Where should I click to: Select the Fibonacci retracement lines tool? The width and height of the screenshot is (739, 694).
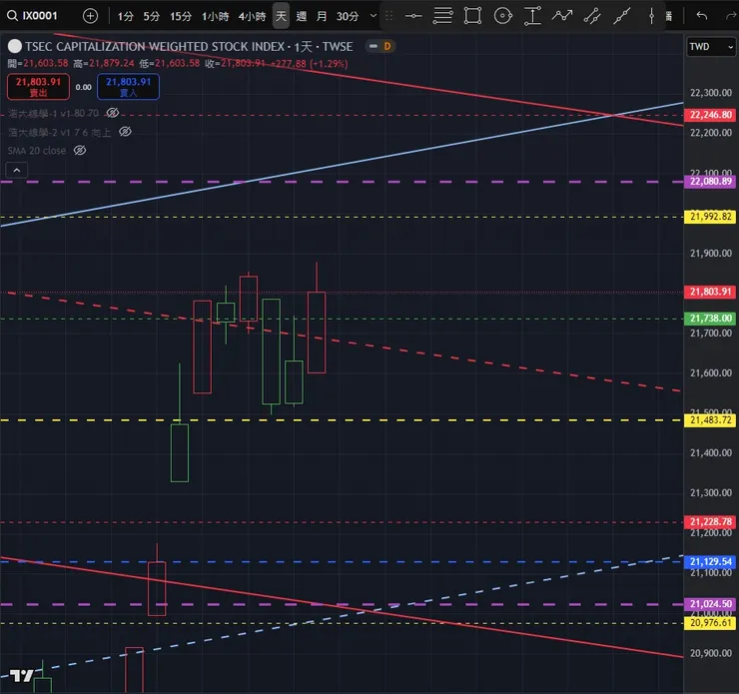pyautogui.click(x=442, y=16)
